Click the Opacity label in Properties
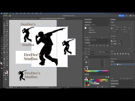This screenshot has width=135, height=101. point(115,44)
